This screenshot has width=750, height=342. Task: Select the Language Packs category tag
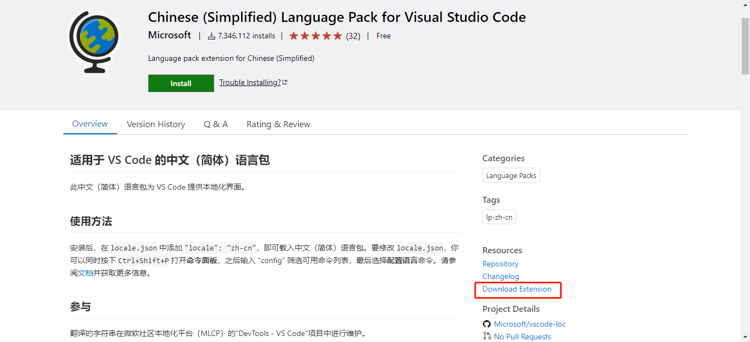point(511,175)
